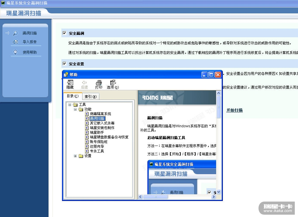Click the 后退 back arrow in the help window

(84, 84)
